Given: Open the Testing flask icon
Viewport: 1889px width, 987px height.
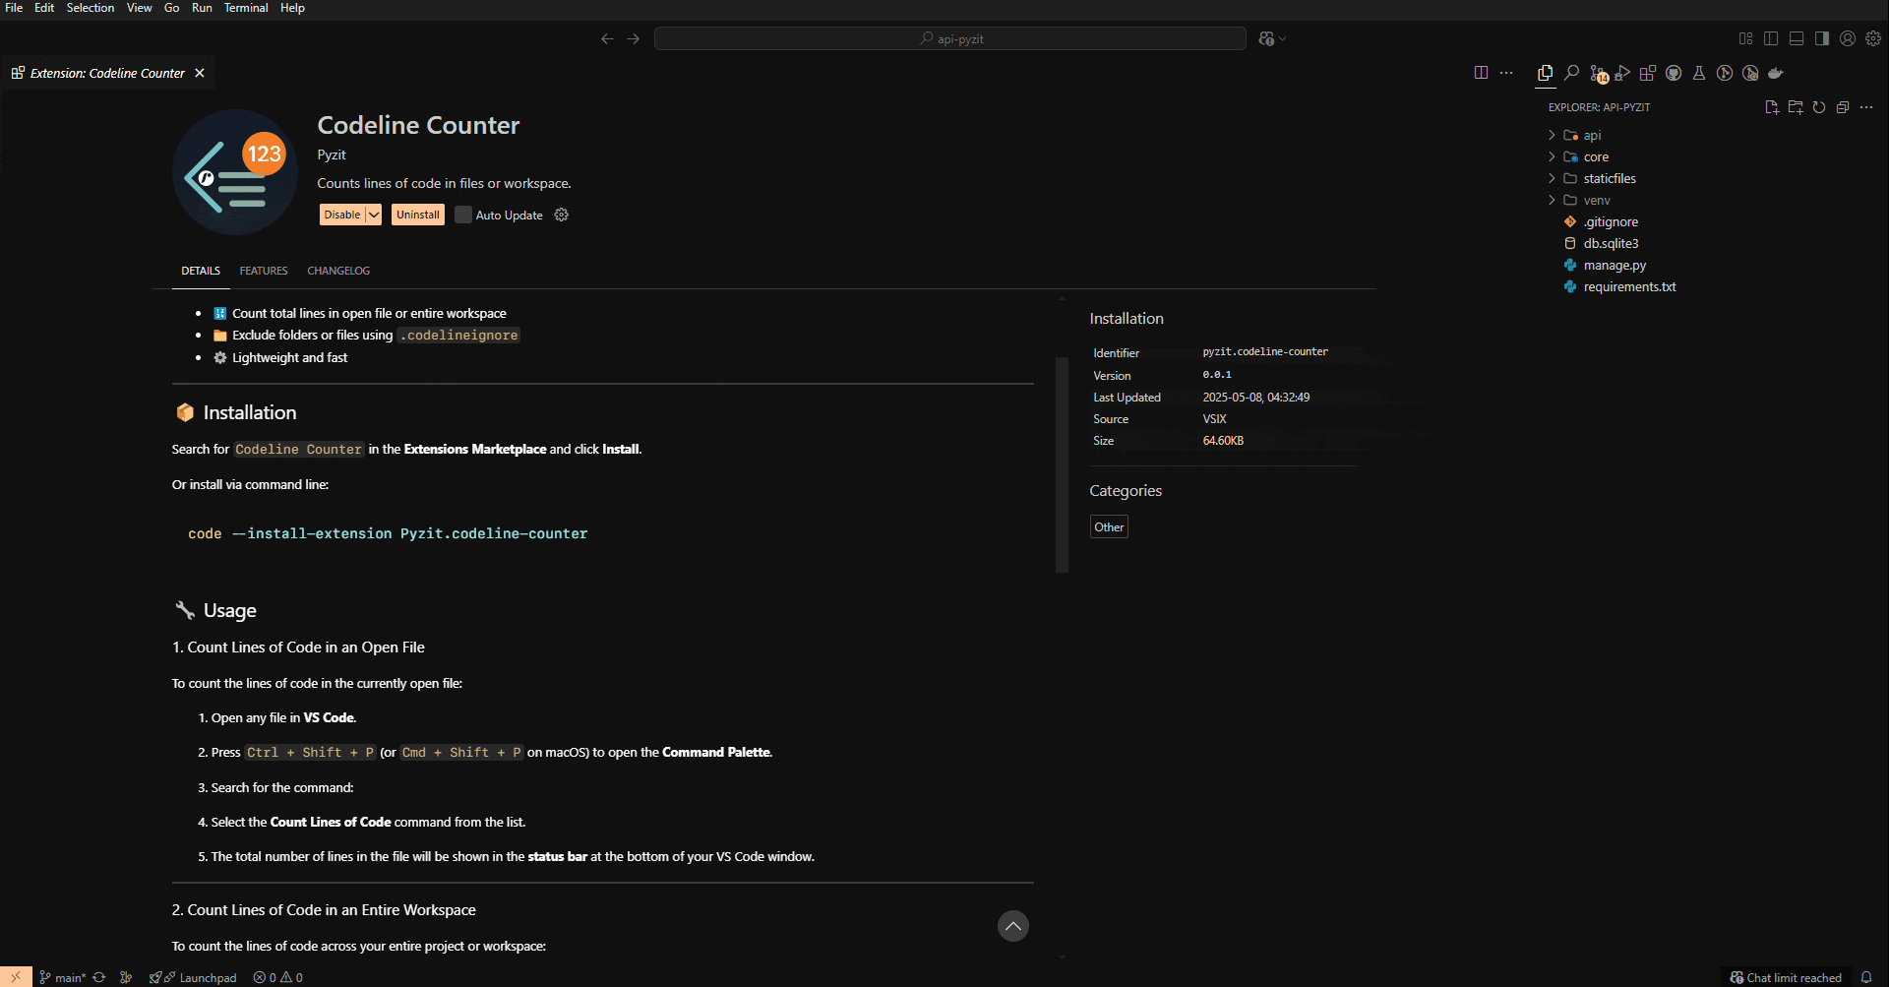Looking at the screenshot, I should (x=1699, y=73).
